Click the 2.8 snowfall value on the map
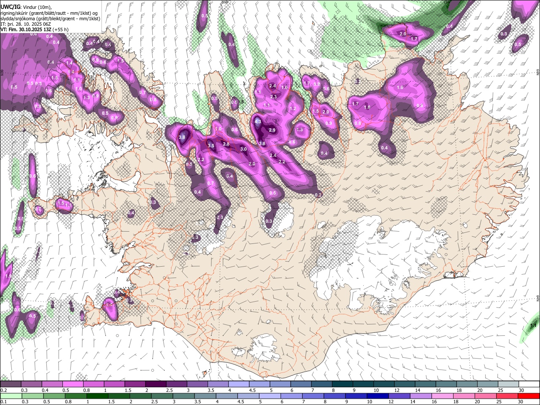 [x=226, y=144]
